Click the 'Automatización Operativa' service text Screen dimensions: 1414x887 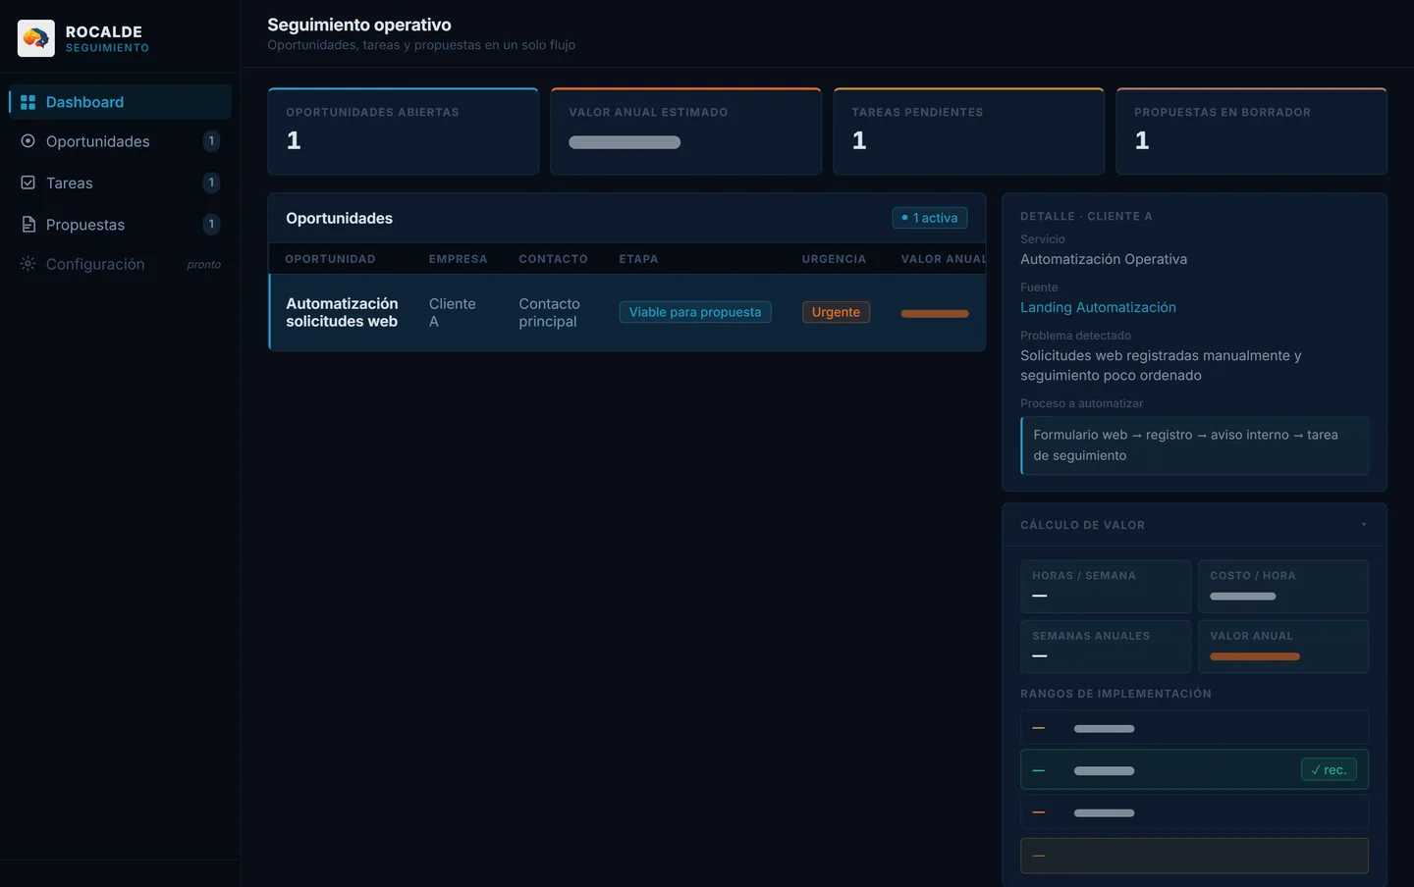[1104, 259]
